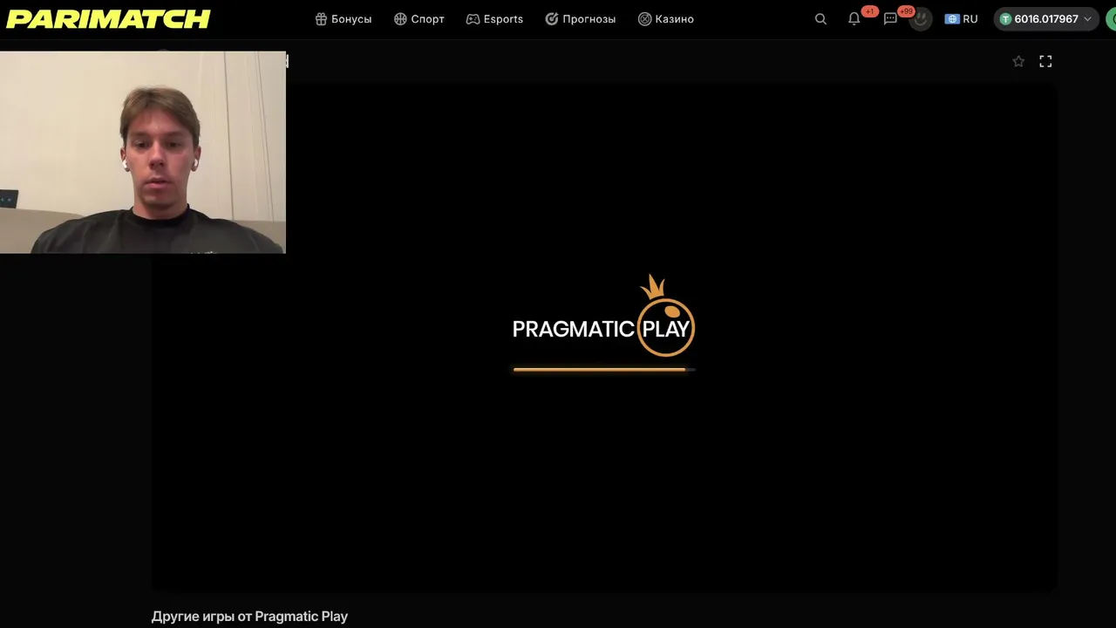Image resolution: width=1116 pixels, height=628 pixels.
Task: Open the RU language selector
Action: tap(962, 19)
